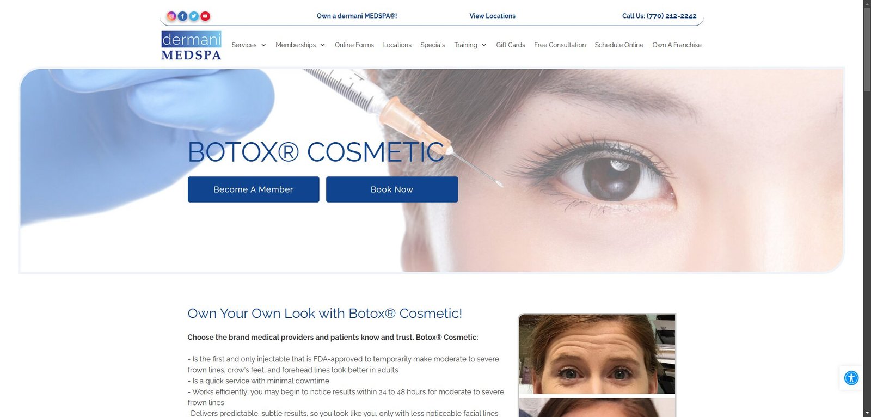
Task: Open the Gift Cards page
Action: pyautogui.click(x=511, y=45)
